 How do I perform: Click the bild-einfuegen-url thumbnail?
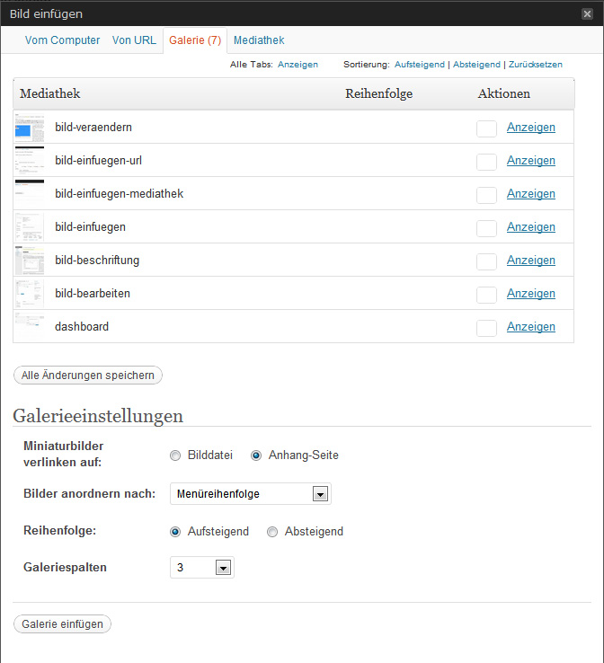[29, 161]
